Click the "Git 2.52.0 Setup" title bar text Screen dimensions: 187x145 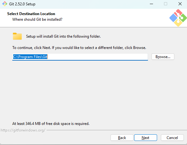pyautogui.click(x=22, y=4)
